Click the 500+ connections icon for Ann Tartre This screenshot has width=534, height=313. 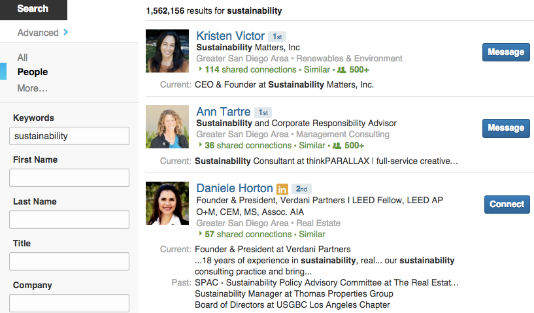click(x=337, y=146)
